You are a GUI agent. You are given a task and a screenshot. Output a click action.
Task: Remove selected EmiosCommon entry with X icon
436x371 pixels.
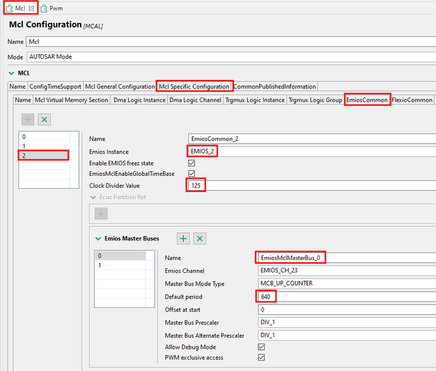44,120
